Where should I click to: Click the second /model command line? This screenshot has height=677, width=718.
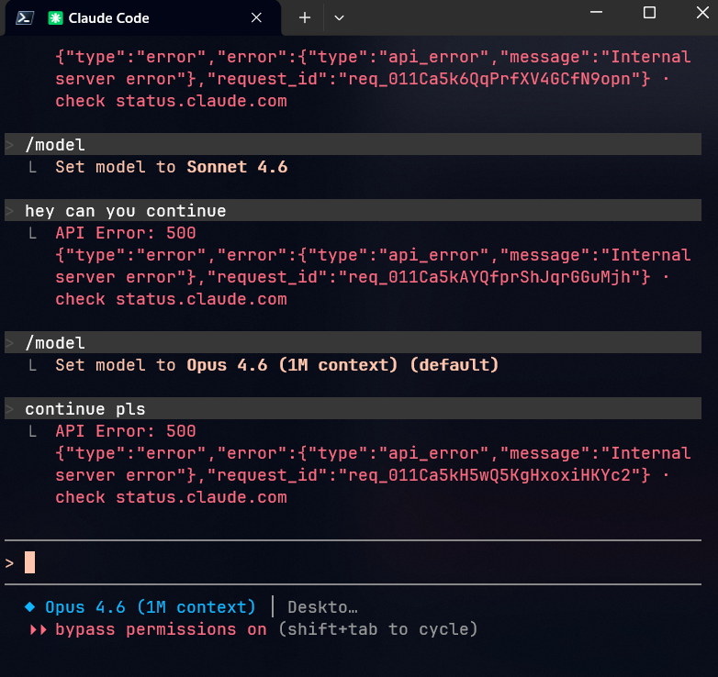(353, 342)
